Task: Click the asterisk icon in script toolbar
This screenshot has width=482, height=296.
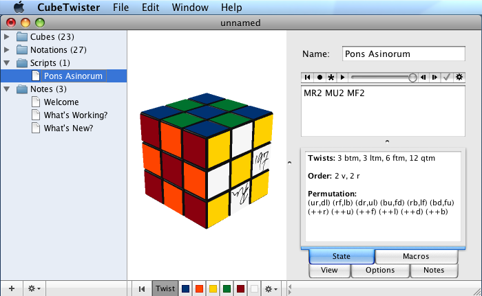Action: tap(331, 78)
